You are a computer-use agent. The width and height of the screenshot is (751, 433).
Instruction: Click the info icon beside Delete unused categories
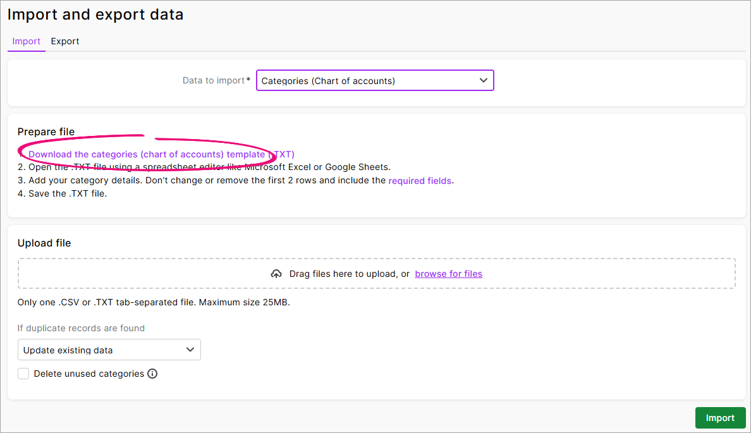click(x=152, y=374)
